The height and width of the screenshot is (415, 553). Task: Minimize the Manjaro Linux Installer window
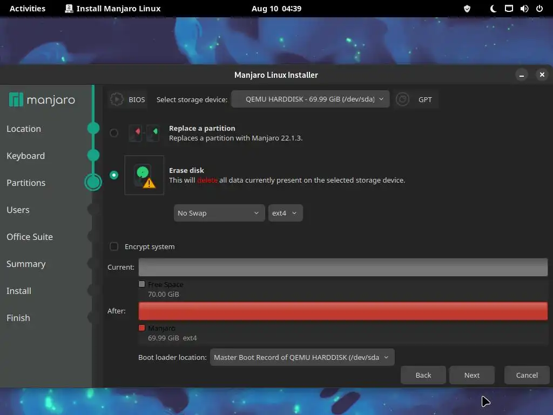point(522,75)
